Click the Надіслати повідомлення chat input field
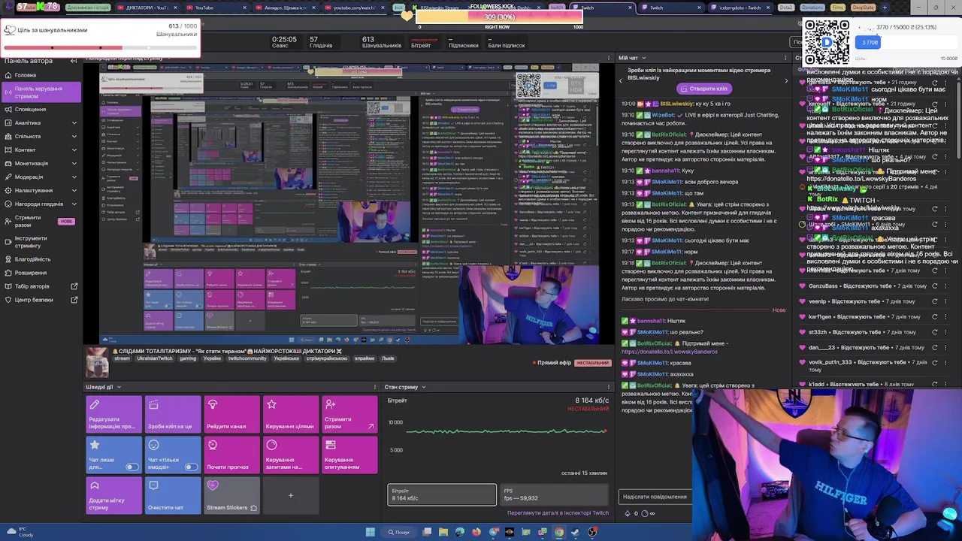Image resolution: width=962 pixels, height=541 pixels. (x=655, y=497)
